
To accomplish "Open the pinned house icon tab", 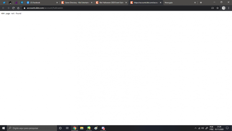I will 10,2.
